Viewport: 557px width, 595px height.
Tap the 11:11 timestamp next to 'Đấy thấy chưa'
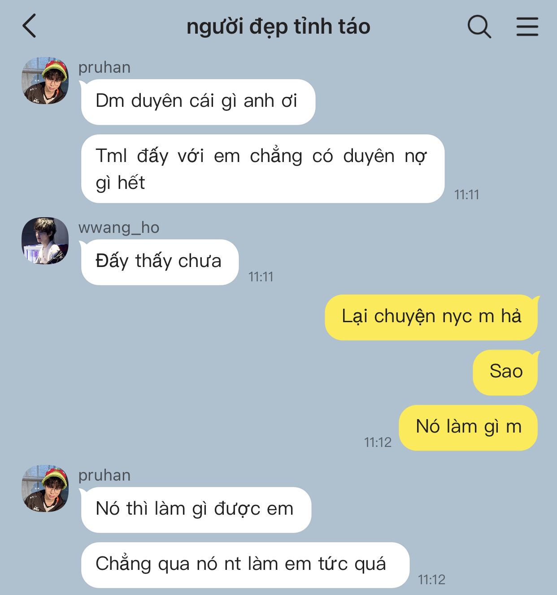click(x=261, y=277)
